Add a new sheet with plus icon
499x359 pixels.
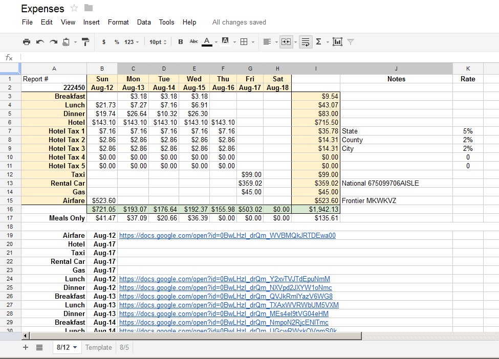coord(26,347)
